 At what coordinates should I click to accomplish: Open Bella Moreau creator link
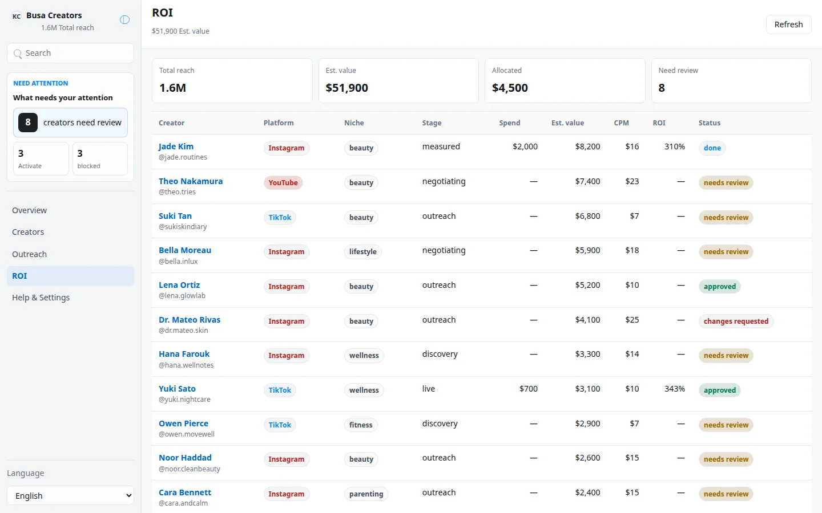click(185, 250)
